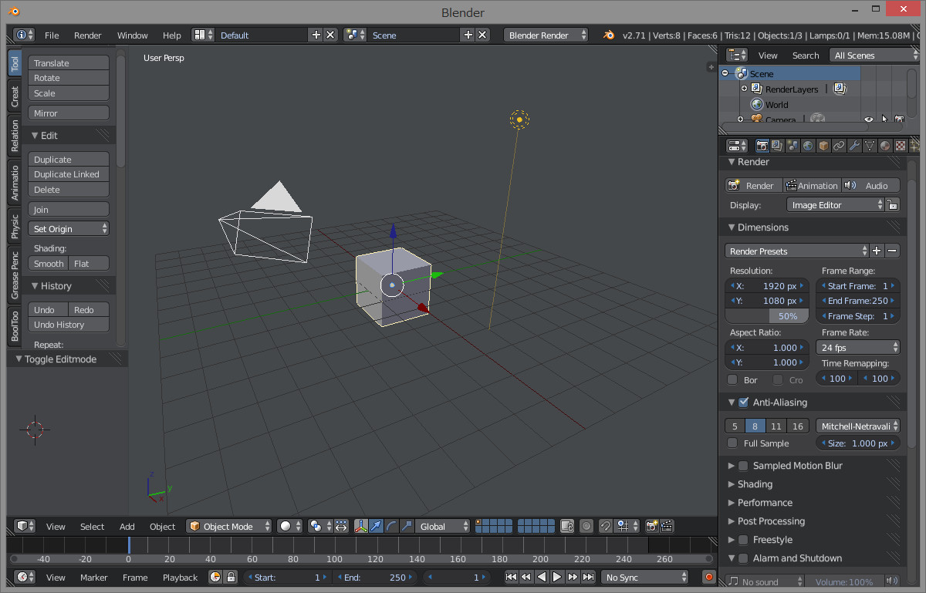The image size is (926, 593).
Task: Open the Image Editor display dropdown
Action: (835, 204)
